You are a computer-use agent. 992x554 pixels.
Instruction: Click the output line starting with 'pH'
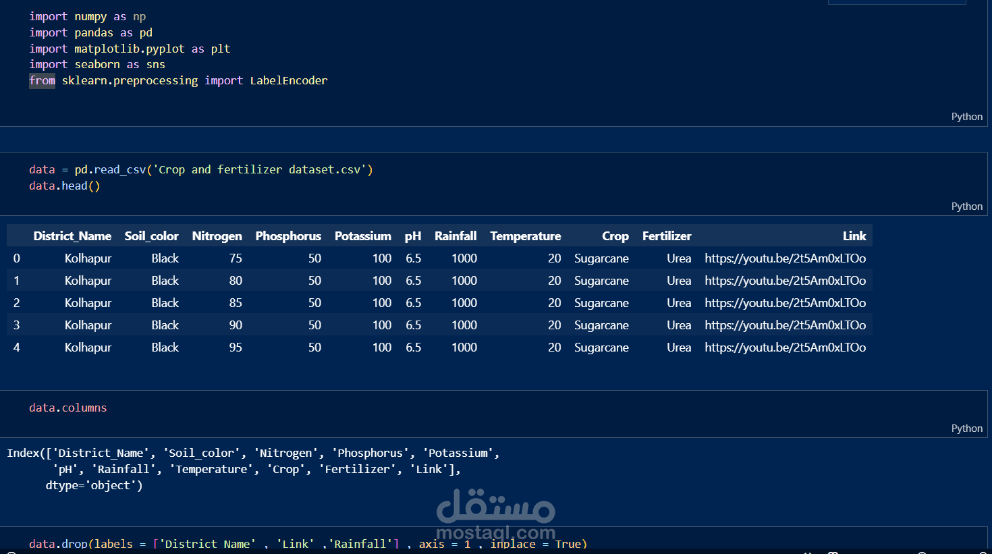pyautogui.click(x=256, y=469)
